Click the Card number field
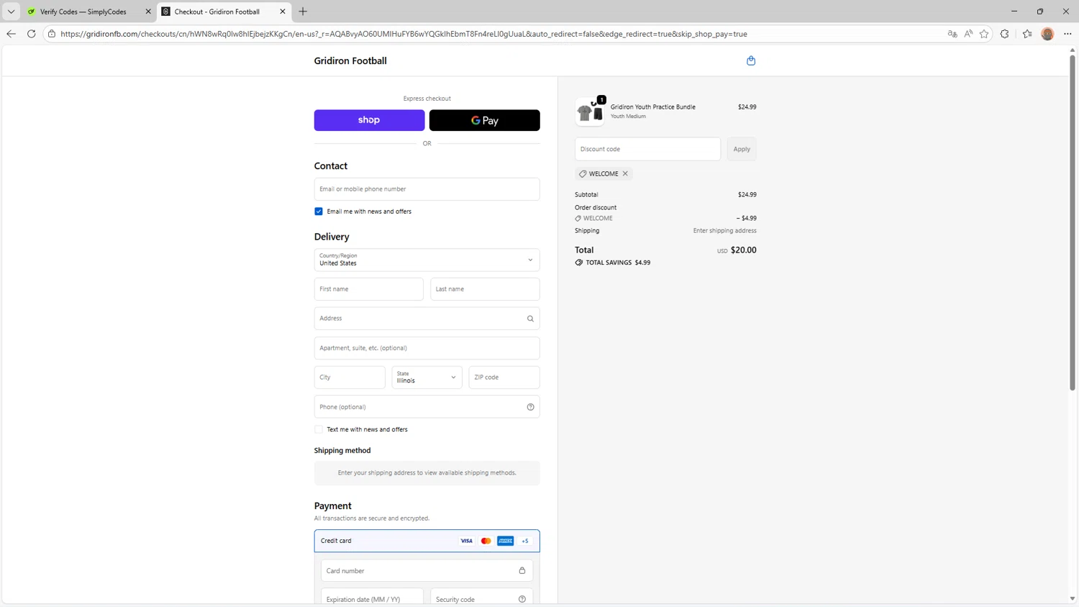1079x607 pixels. click(427, 570)
